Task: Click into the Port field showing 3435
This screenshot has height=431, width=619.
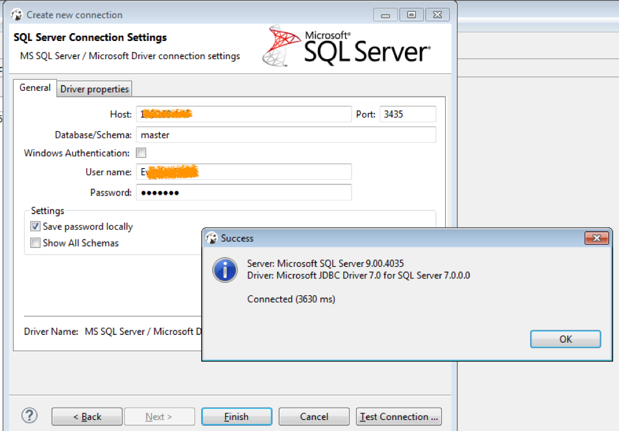Action: point(407,114)
